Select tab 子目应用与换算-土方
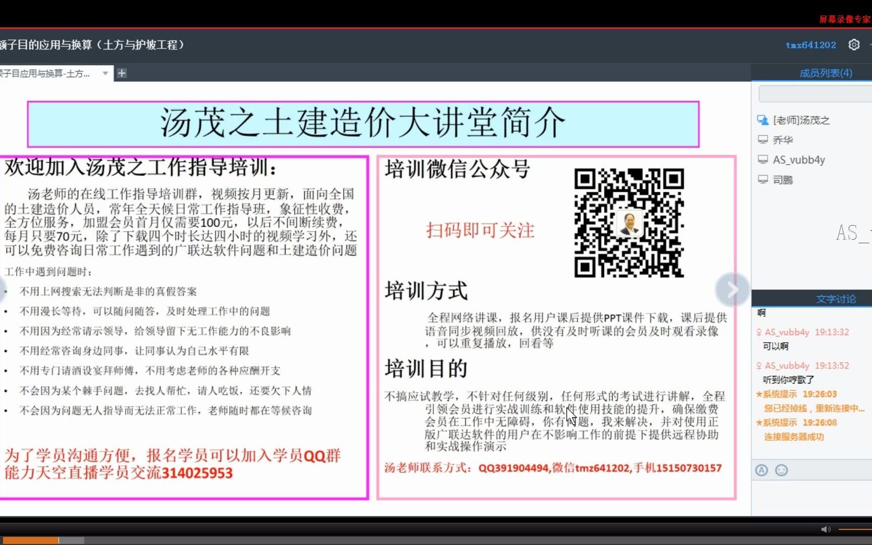872x545 pixels. pyautogui.click(x=45, y=73)
